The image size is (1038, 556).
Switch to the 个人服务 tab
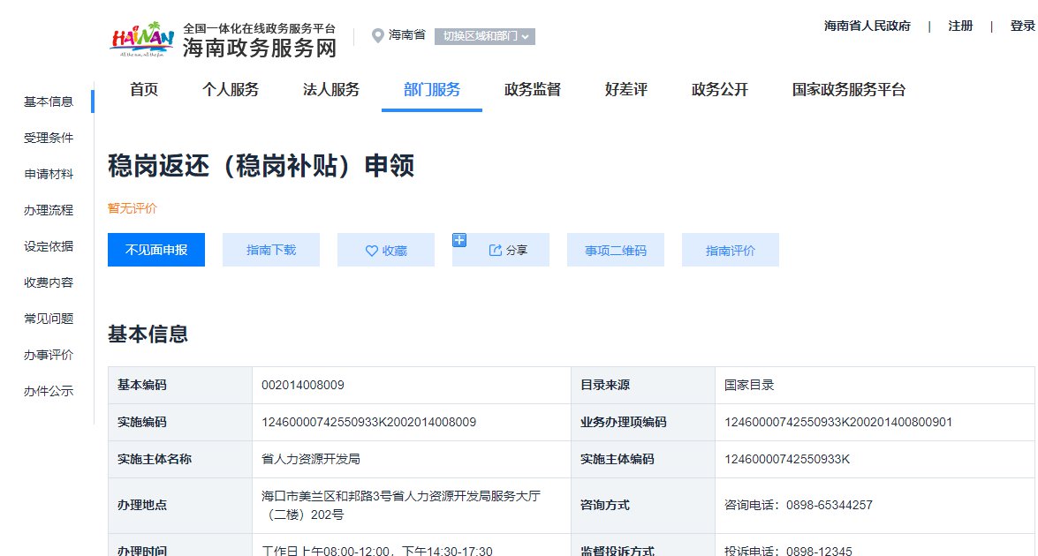point(231,89)
